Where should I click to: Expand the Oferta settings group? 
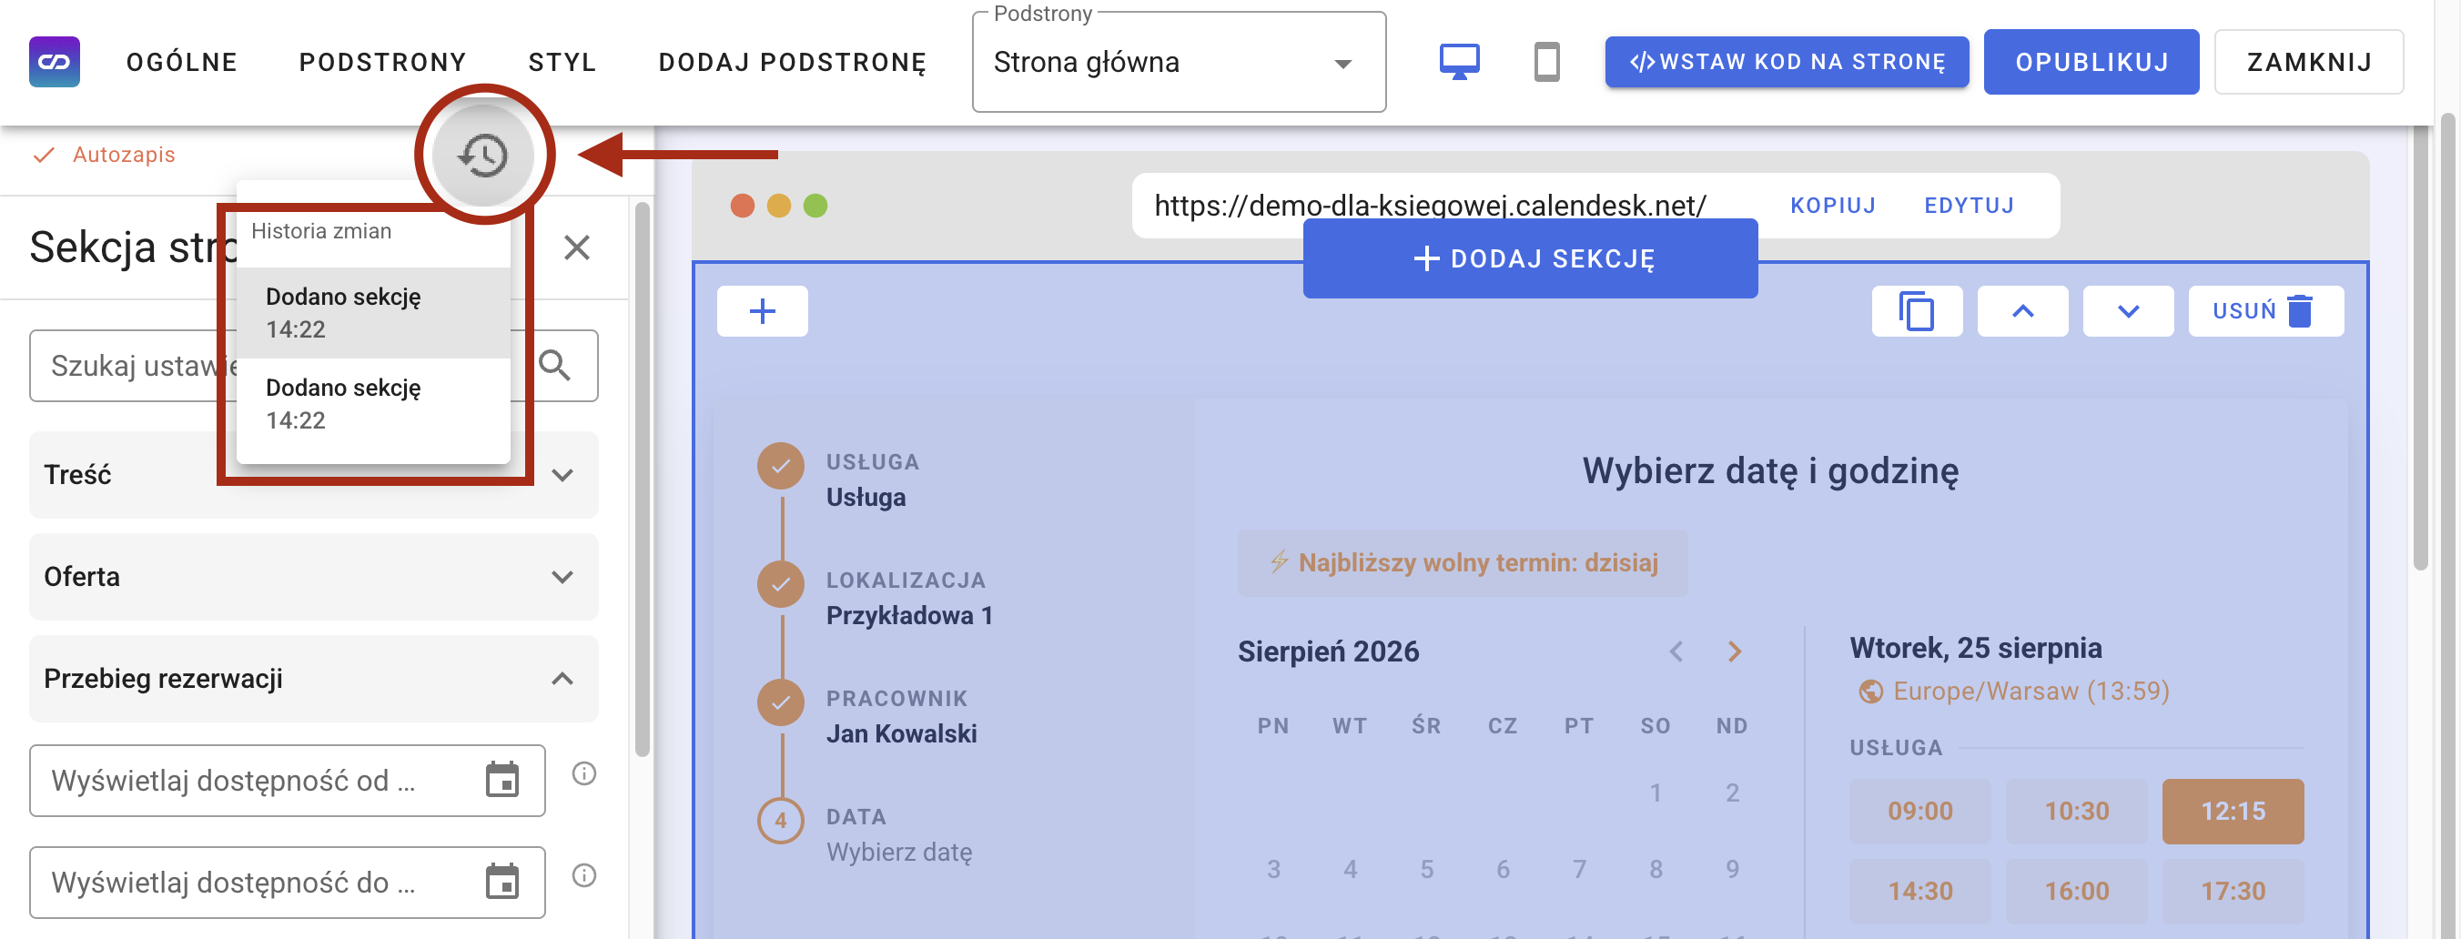[x=313, y=577]
